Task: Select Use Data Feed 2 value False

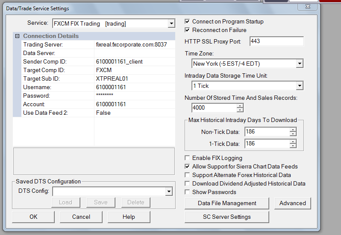Action: click(x=135, y=113)
